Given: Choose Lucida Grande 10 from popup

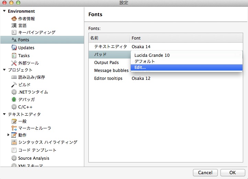Looking at the screenshot, I should [x=186, y=55].
